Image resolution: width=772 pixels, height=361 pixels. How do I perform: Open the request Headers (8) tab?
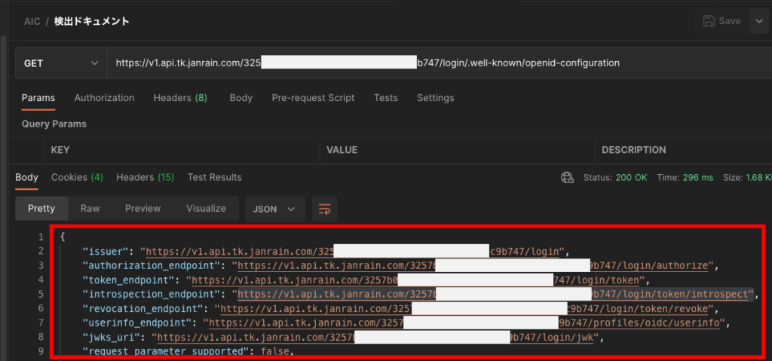point(180,98)
